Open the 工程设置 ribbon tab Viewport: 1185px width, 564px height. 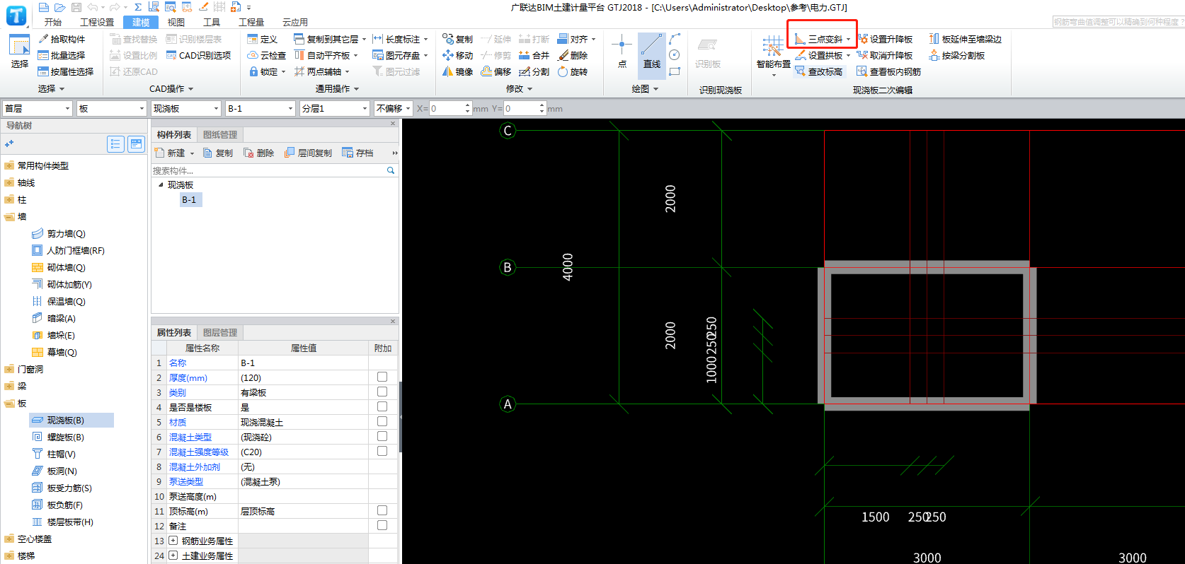coord(97,23)
